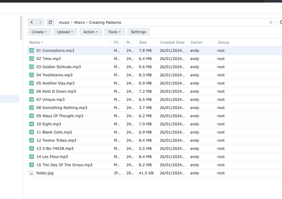Click music icon of 14 Les Fleur.mp3
Screen dimensions: 282x199
point(31,157)
